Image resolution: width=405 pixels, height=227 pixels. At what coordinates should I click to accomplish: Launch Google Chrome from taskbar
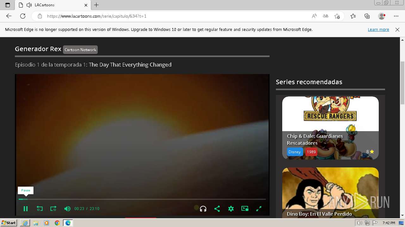tap(57, 223)
